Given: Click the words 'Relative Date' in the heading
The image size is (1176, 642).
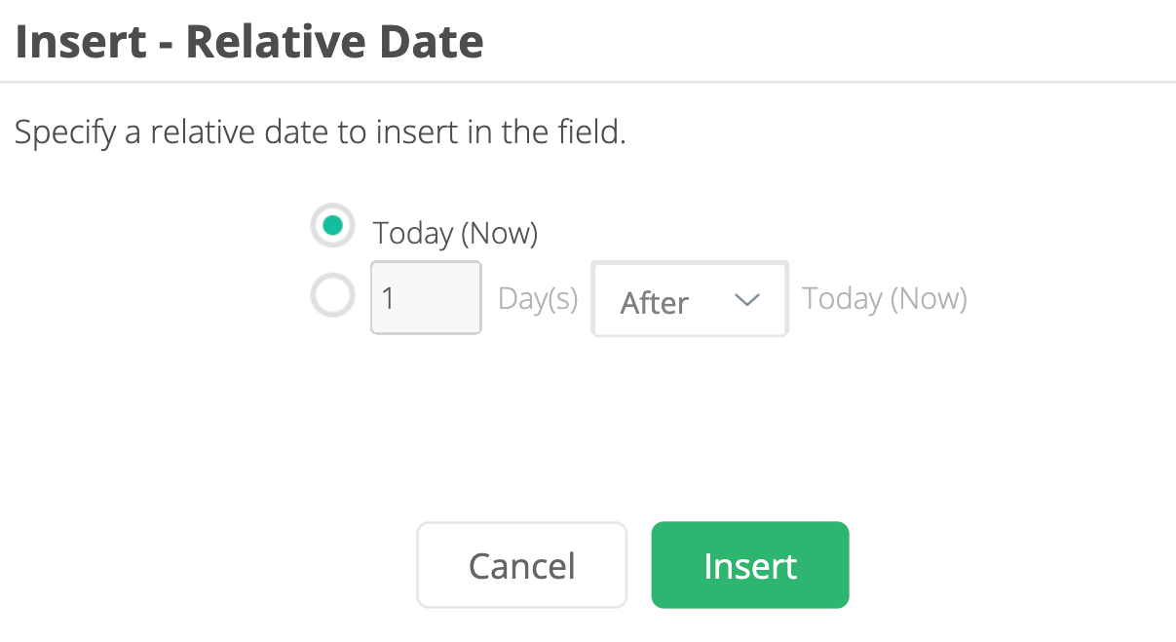Looking at the screenshot, I should pos(334,43).
